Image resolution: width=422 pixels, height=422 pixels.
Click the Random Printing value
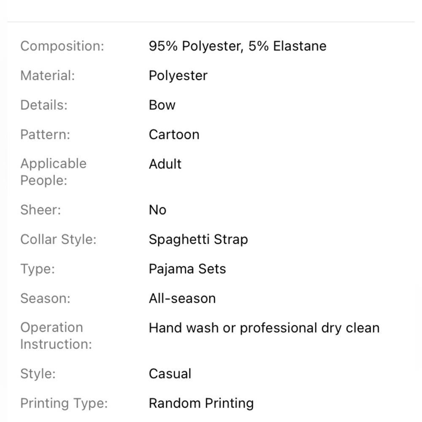click(201, 403)
